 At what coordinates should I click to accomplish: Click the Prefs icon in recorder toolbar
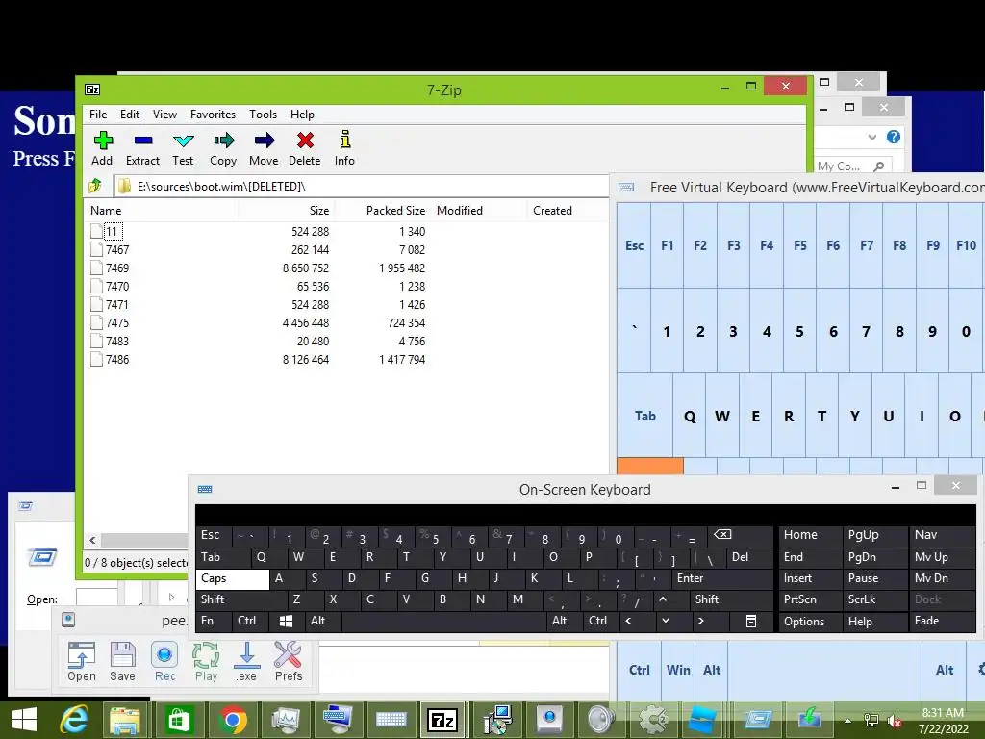click(x=289, y=662)
